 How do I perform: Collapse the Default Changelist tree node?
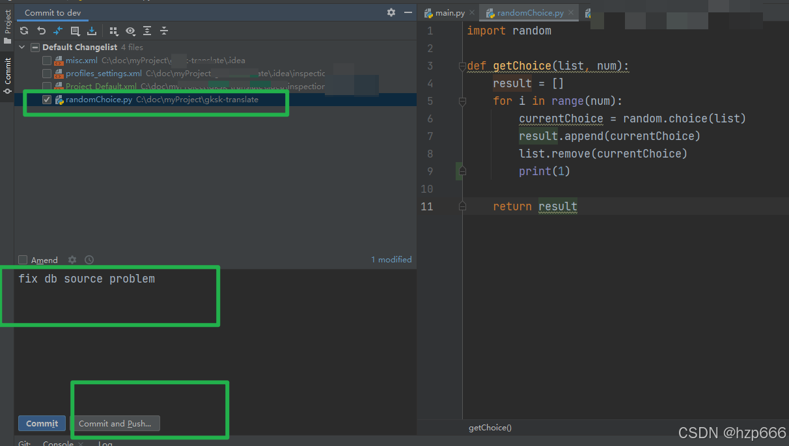(x=21, y=47)
